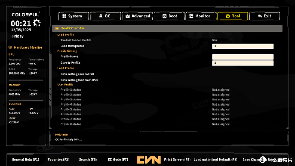Click the Hardware Monitor heading
The width and height of the screenshot is (295, 166).
(x=28, y=48)
